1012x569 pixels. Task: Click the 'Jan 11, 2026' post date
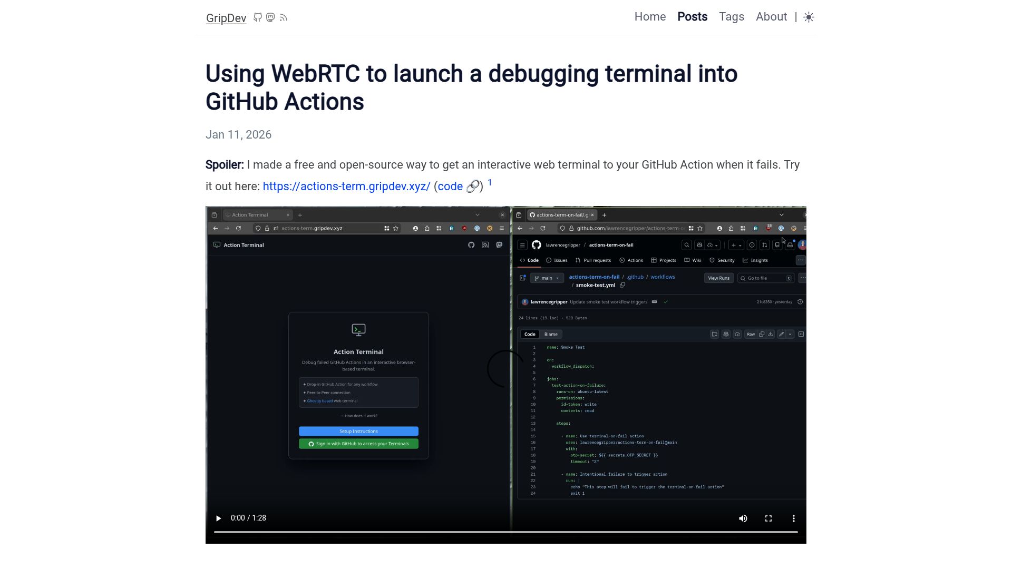pyautogui.click(x=238, y=135)
